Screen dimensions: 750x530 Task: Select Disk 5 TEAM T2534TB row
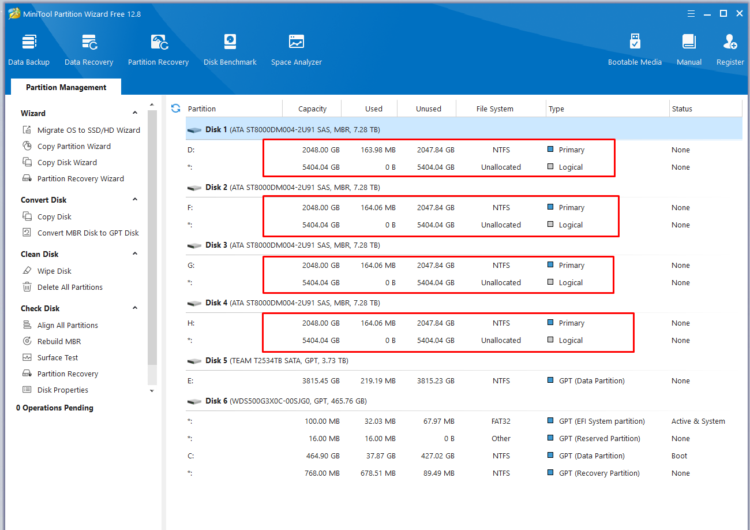(464, 360)
